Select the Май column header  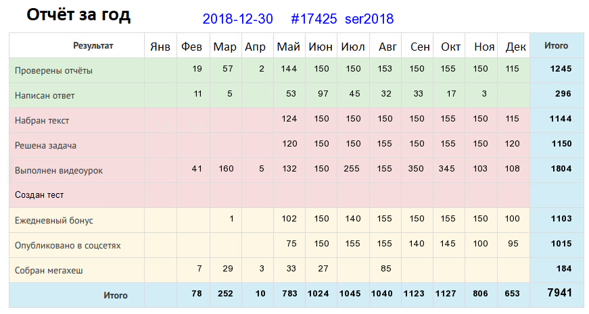(x=288, y=47)
